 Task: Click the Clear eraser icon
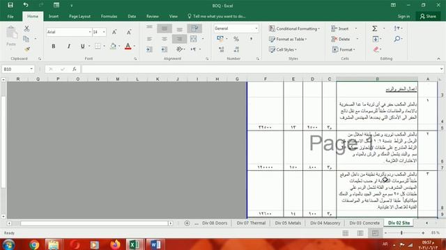pyautogui.click(x=376, y=49)
